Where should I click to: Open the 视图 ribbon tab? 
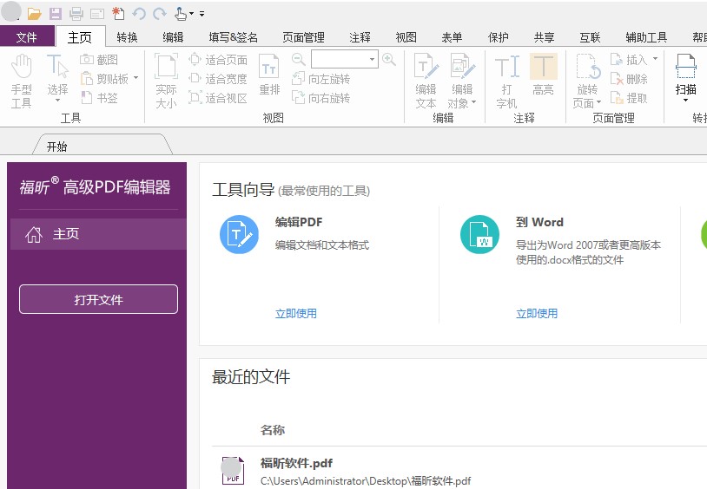click(x=406, y=37)
